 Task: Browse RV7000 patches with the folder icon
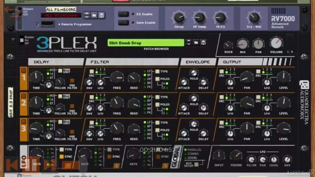pos(94,15)
